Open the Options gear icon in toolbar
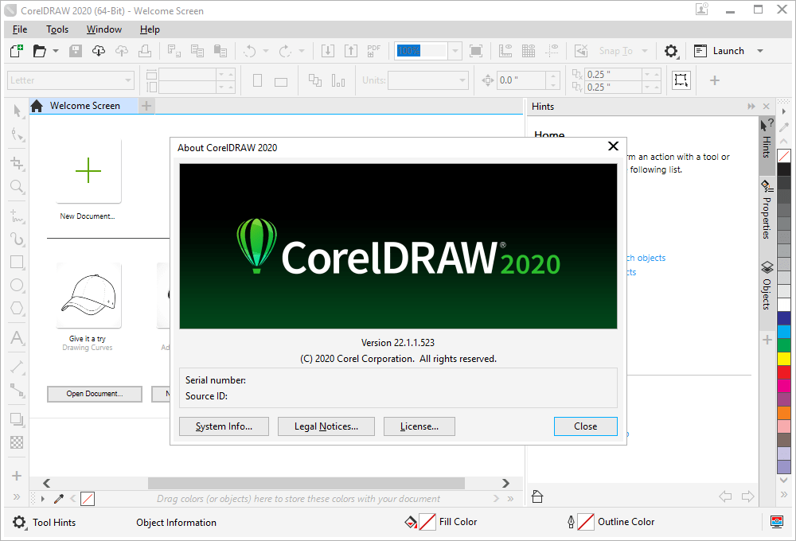 click(671, 51)
